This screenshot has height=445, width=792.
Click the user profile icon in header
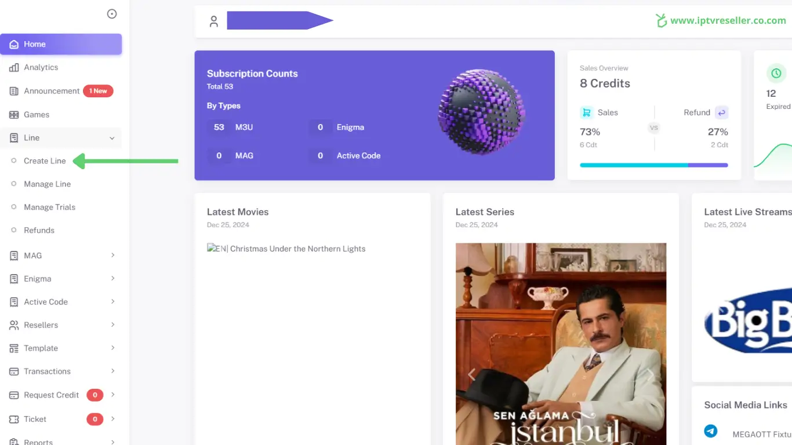[214, 21]
